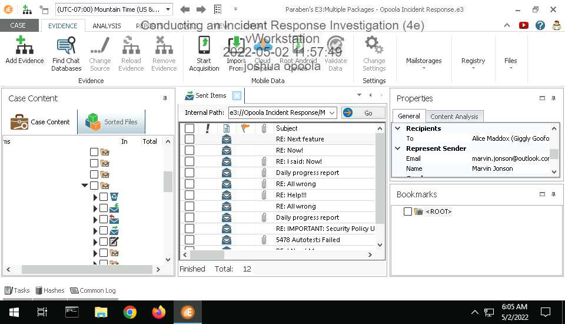Click the Go button
Screen dimensions: 565x324
coord(363,113)
